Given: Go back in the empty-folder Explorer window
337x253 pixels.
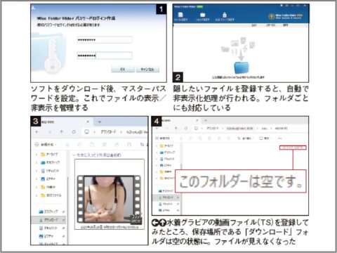Looking at the screenshot, I should [157, 128].
